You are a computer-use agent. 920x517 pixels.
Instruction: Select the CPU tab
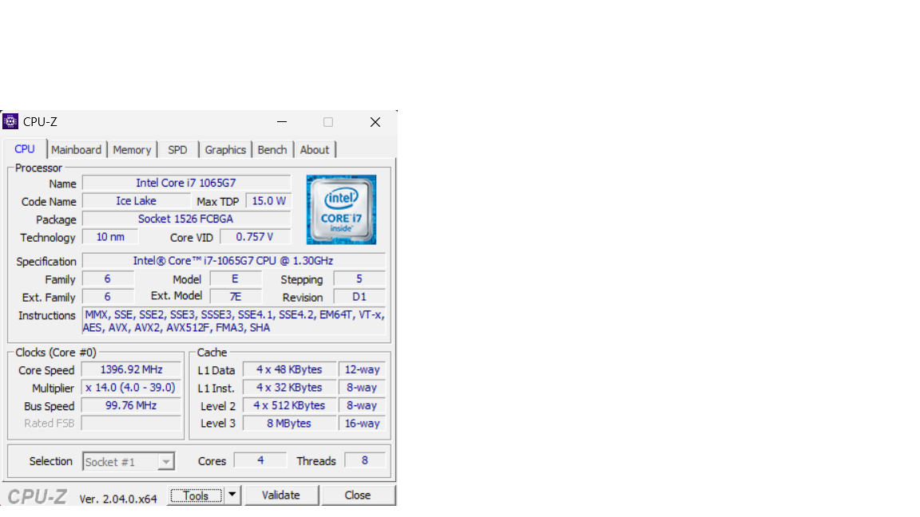25,149
